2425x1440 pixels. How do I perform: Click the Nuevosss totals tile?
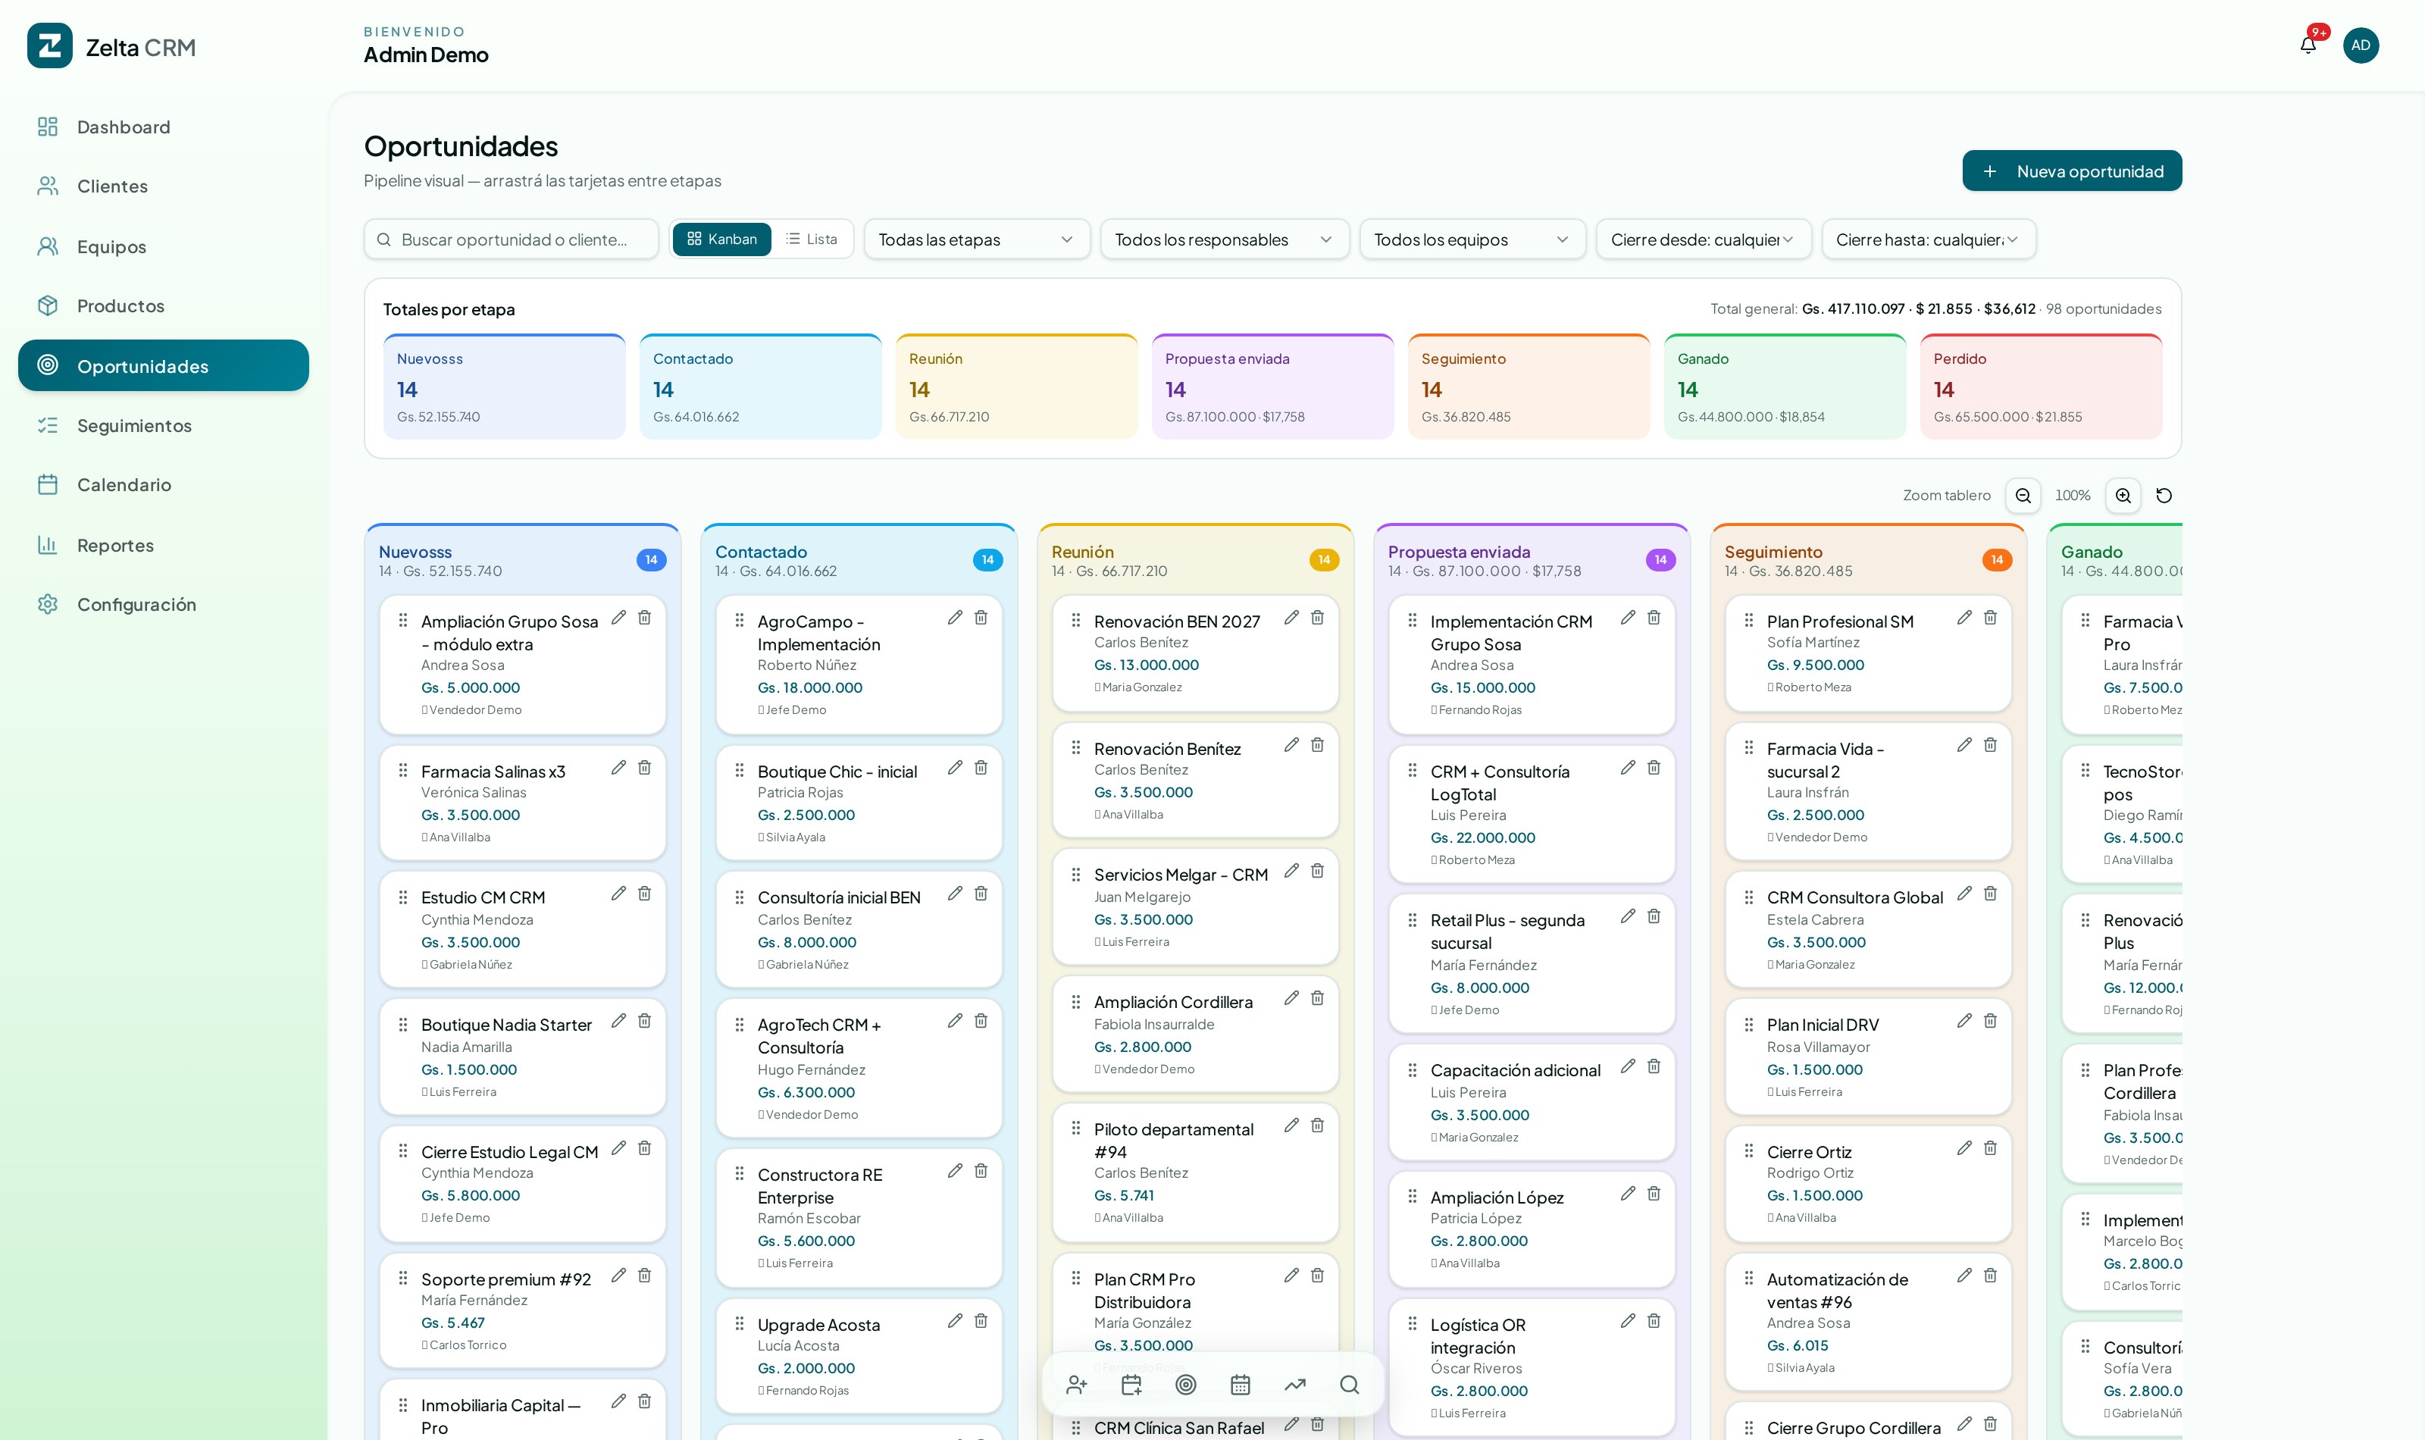[505, 387]
